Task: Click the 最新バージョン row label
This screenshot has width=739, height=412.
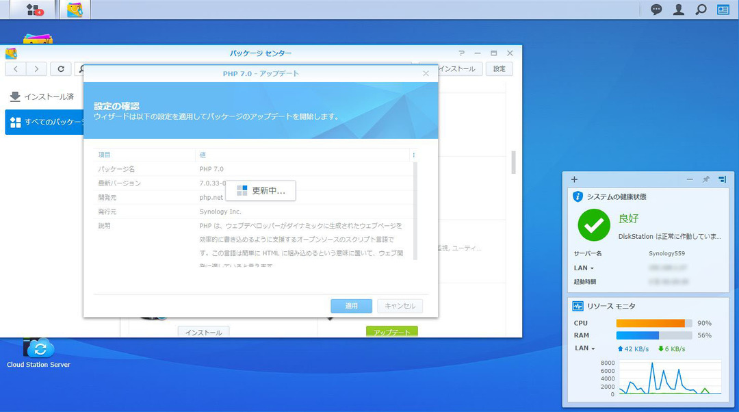Action: coord(119,183)
